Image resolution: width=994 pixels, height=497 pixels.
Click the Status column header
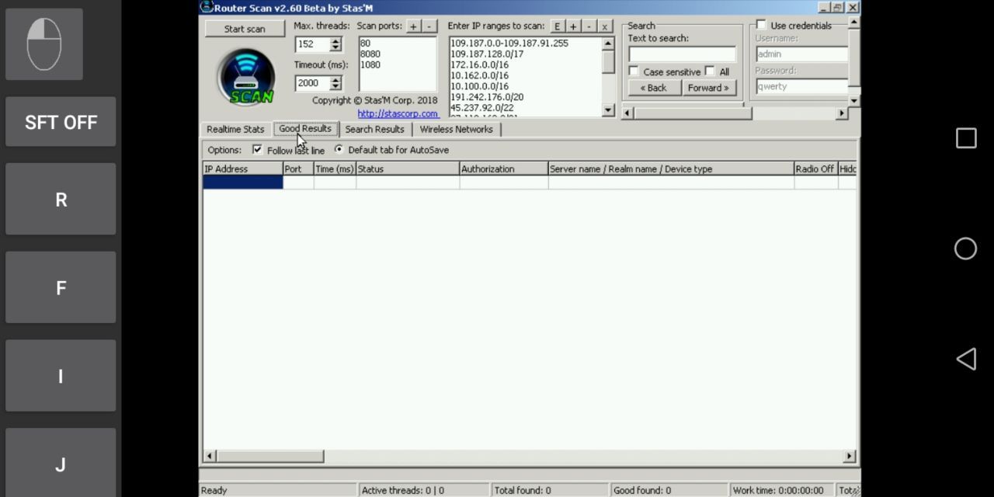(408, 169)
